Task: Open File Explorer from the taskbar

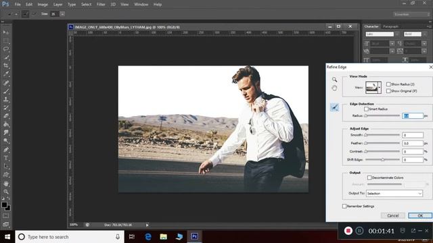Action: 164,237
